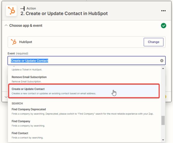Click the large HubSpot logo in step header
Viewport: 173px width, 143px height.
(x=11, y=11)
